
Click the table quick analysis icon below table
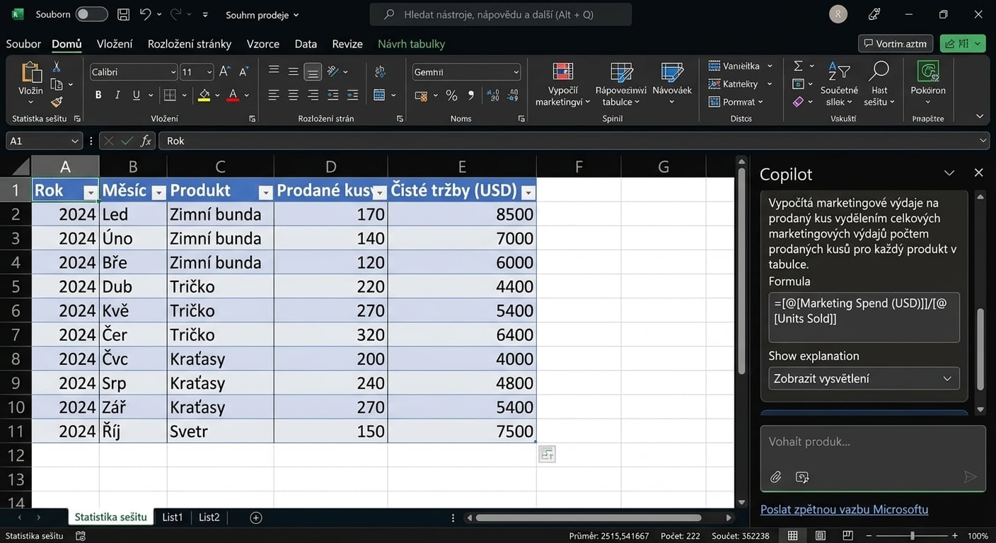pos(546,454)
